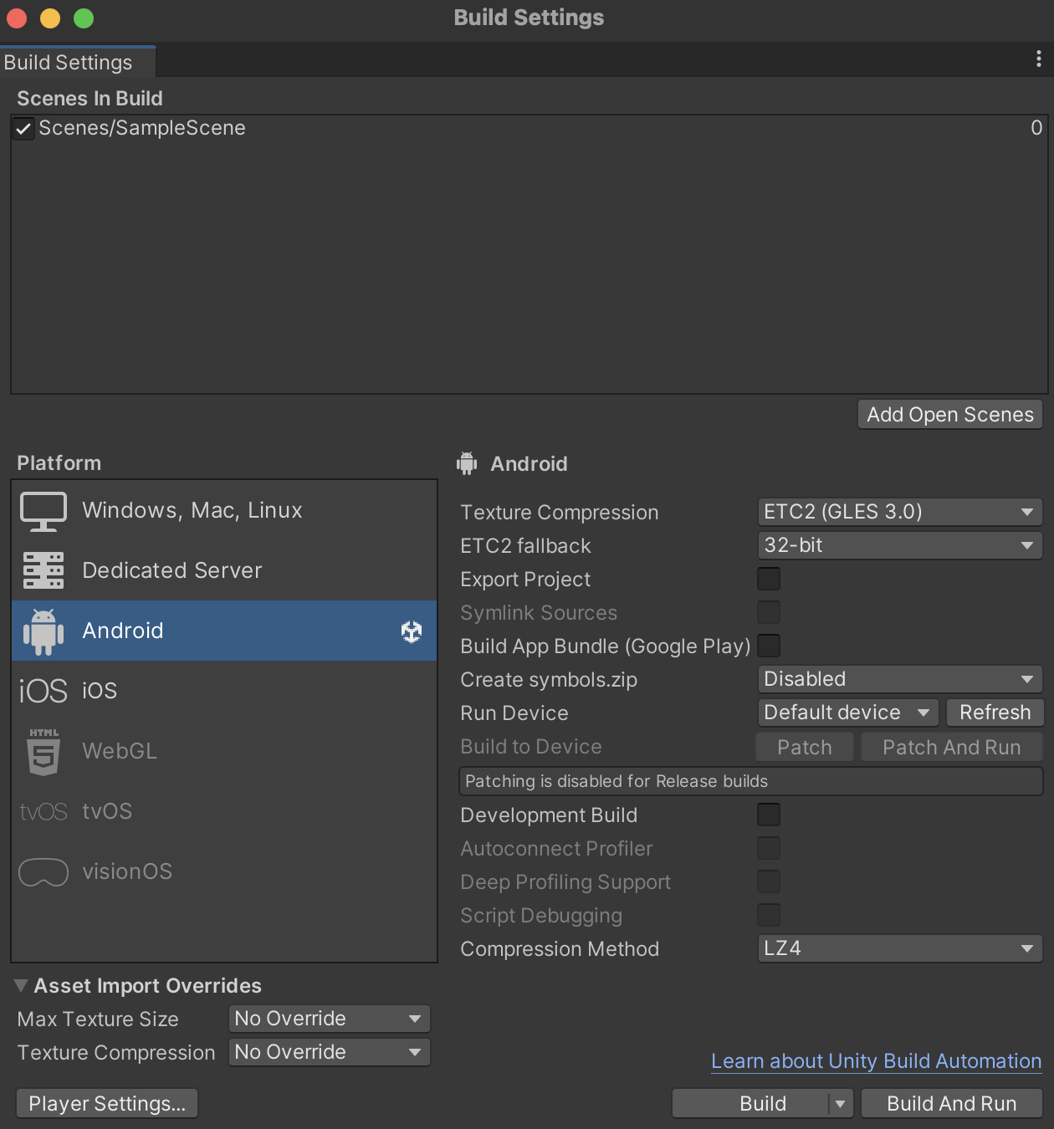Open Compression Method LZ4 dropdown
Image resolution: width=1054 pixels, height=1129 pixels.
pyautogui.click(x=900, y=948)
